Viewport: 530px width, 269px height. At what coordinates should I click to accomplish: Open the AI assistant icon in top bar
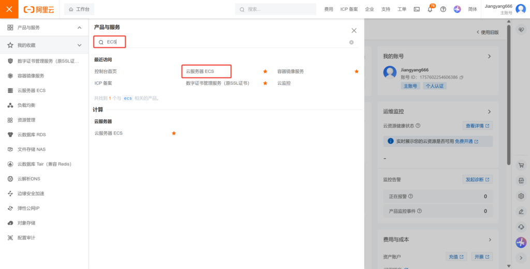click(457, 9)
